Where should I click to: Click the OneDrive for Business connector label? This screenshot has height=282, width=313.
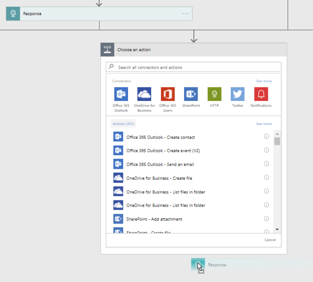coord(144,108)
